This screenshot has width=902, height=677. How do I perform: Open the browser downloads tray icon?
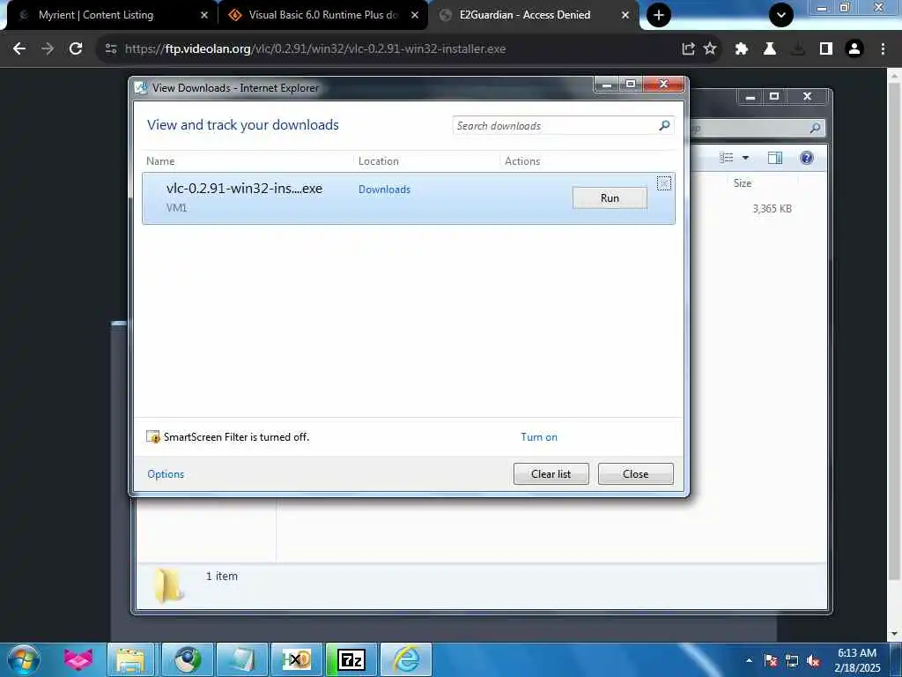(x=798, y=49)
